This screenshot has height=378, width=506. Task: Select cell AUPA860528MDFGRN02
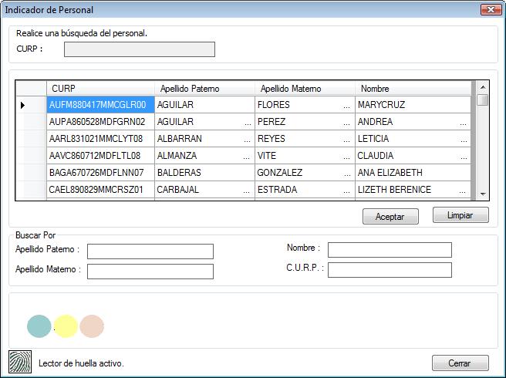pos(101,122)
